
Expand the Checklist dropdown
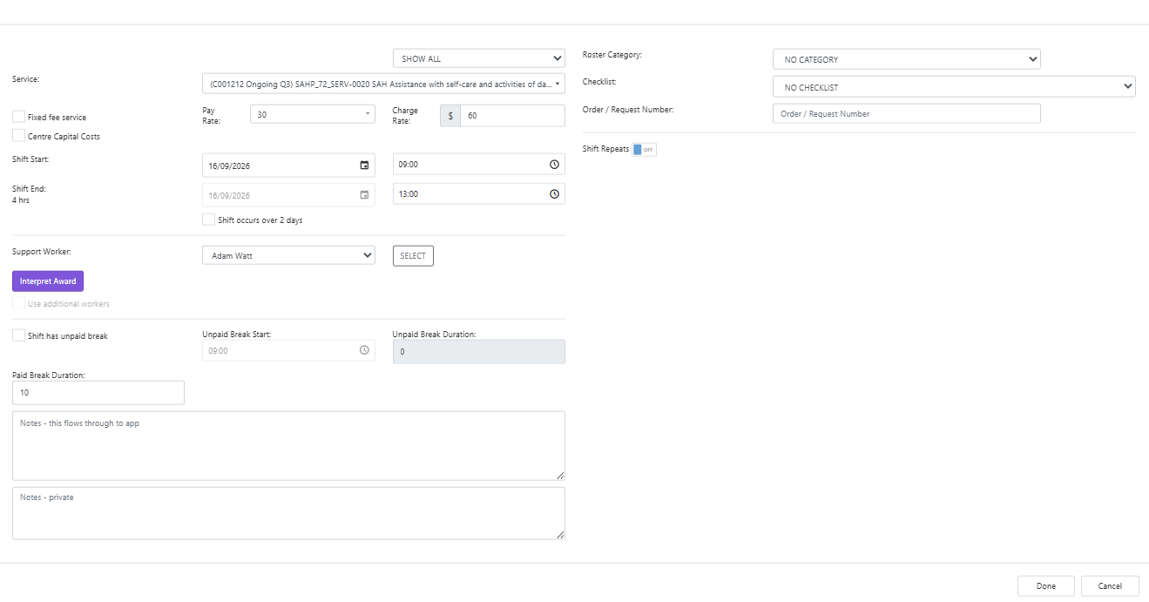tap(954, 87)
